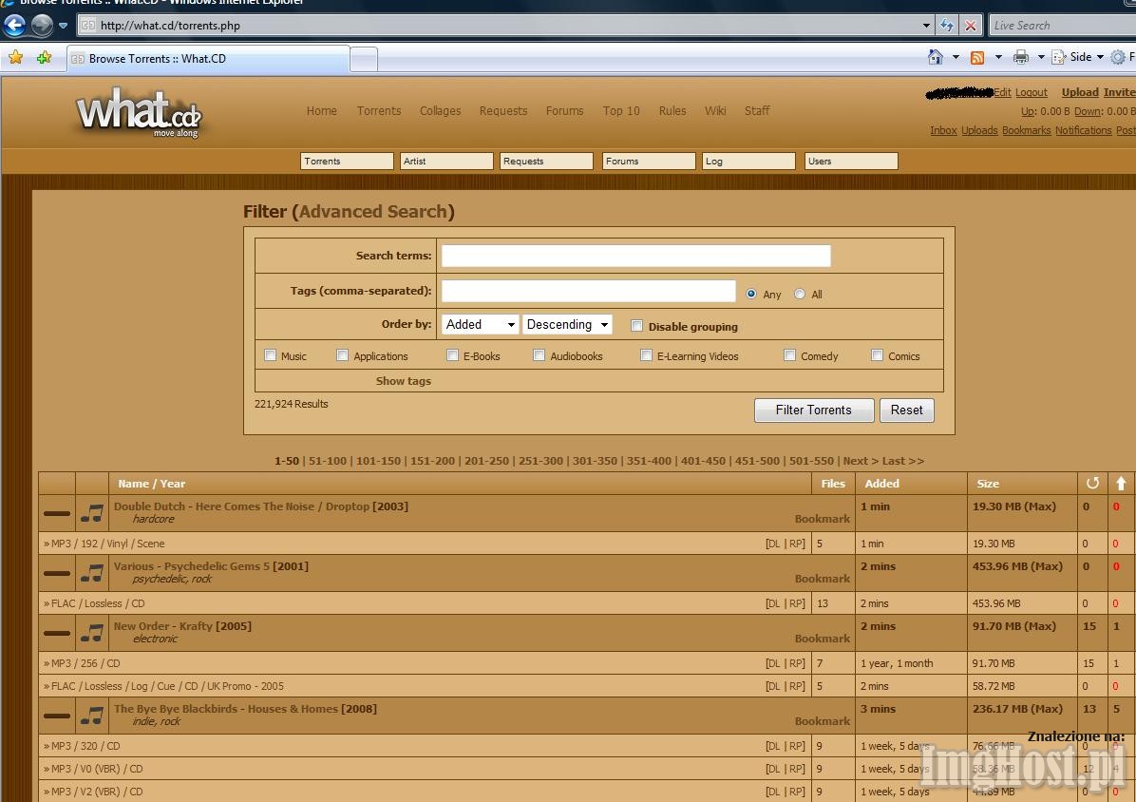Click the music icon for The Bye Bye Blackbirds
This screenshot has height=802, width=1136.
pyautogui.click(x=92, y=716)
